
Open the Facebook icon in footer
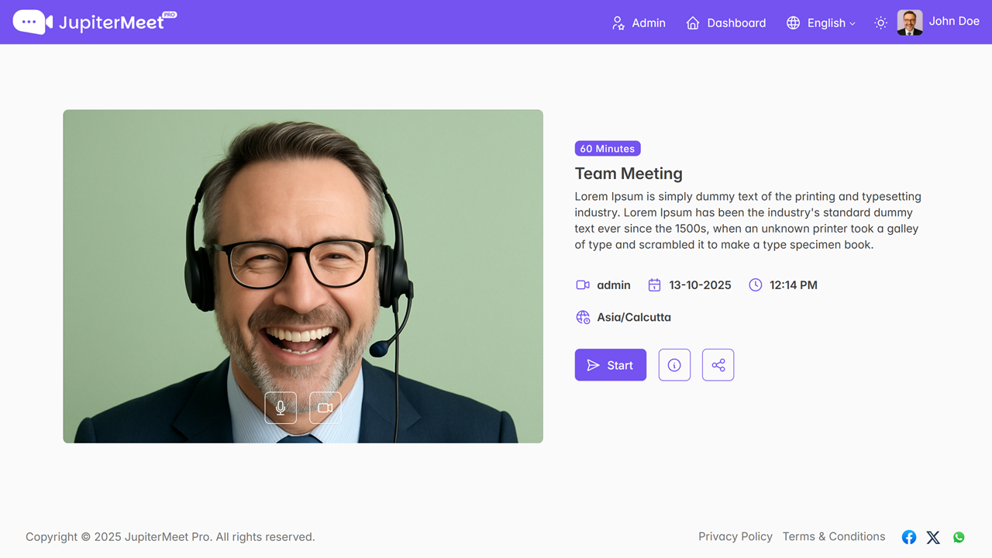click(x=909, y=537)
